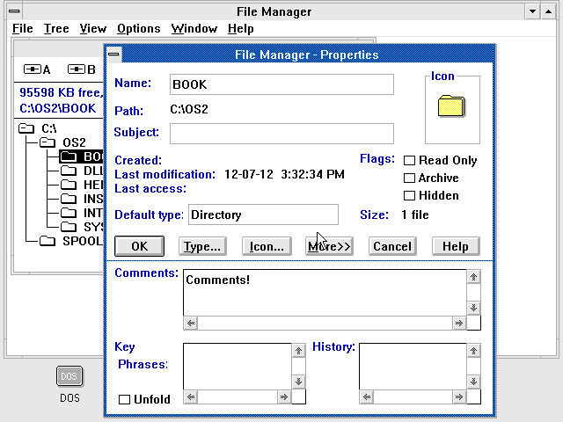The height and width of the screenshot is (422, 563).
Task: Open the Tree menu
Action: point(56,28)
